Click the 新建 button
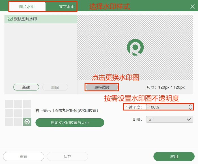 coord(26,87)
